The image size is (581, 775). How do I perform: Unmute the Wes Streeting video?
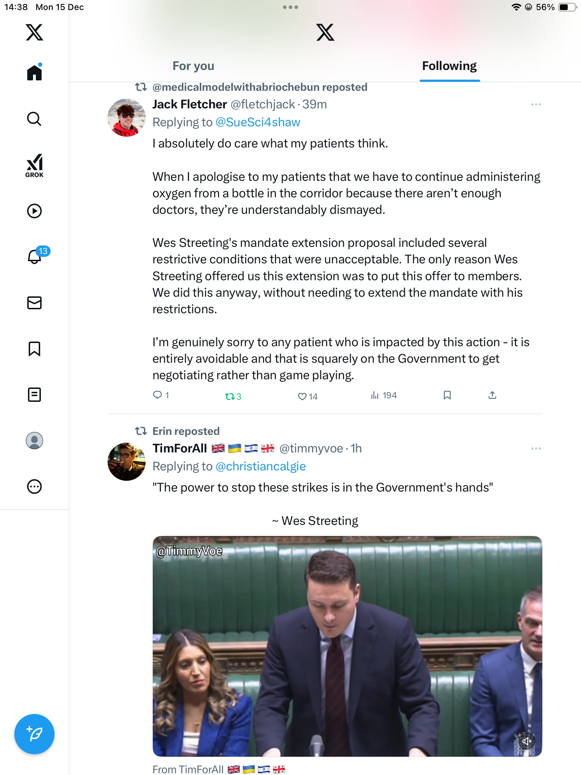click(x=526, y=741)
